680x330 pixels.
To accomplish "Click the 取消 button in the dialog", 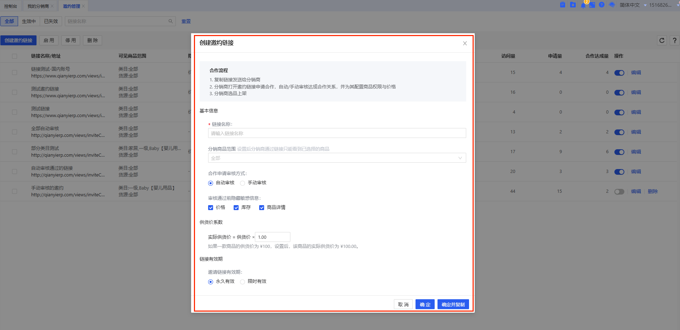I will pyautogui.click(x=403, y=304).
